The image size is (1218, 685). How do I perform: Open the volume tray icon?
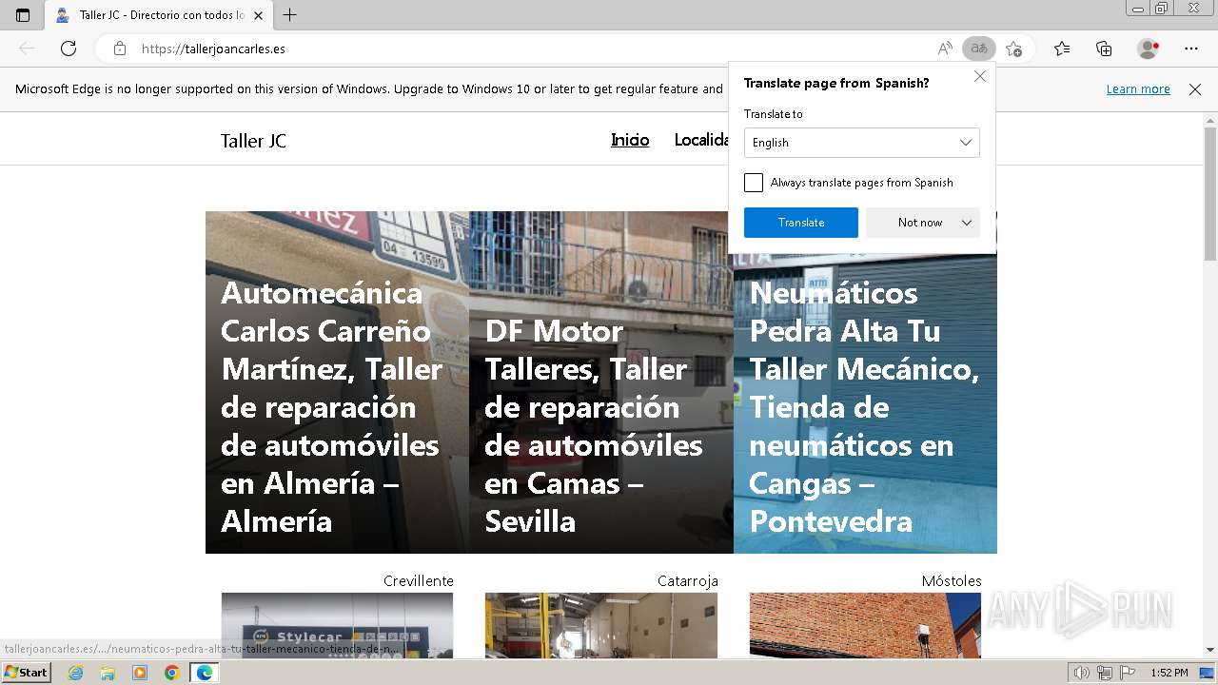pos(1082,673)
